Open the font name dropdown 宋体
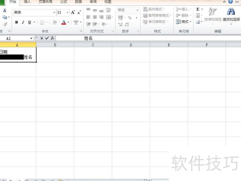The image size is (241, 181). point(54,12)
